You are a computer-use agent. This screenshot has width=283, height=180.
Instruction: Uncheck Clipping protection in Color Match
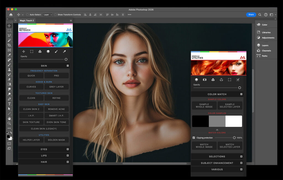click(194, 138)
